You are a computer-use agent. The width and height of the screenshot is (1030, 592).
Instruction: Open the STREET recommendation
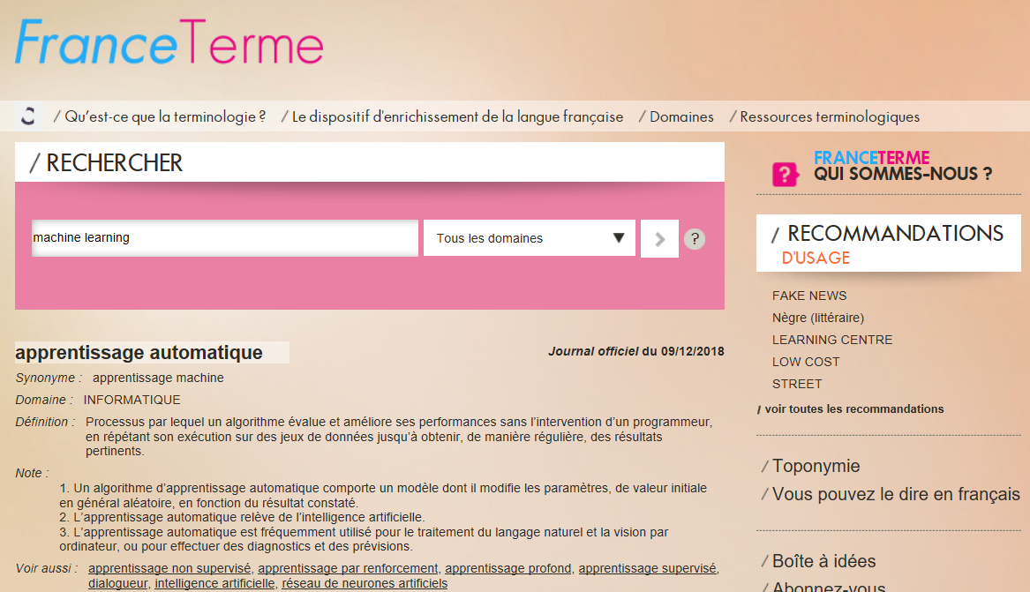tap(797, 384)
